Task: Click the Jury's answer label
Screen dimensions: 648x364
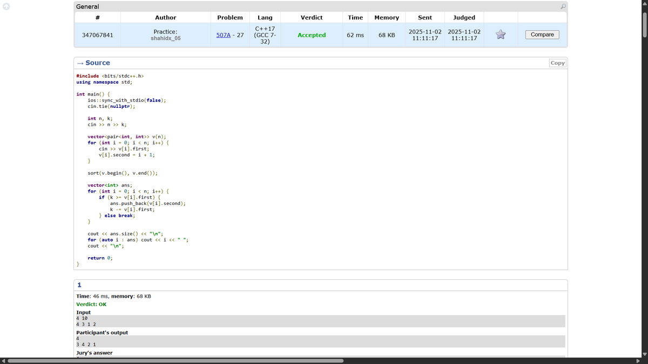Action: pos(94,353)
